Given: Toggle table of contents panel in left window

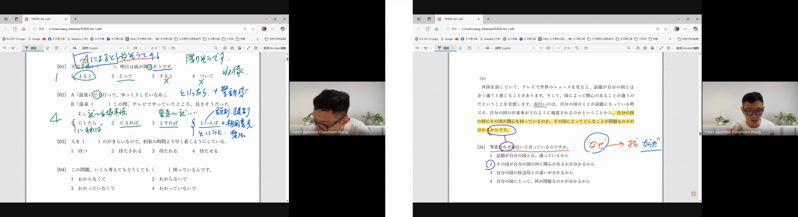Looking at the screenshot, I should 4,48.
